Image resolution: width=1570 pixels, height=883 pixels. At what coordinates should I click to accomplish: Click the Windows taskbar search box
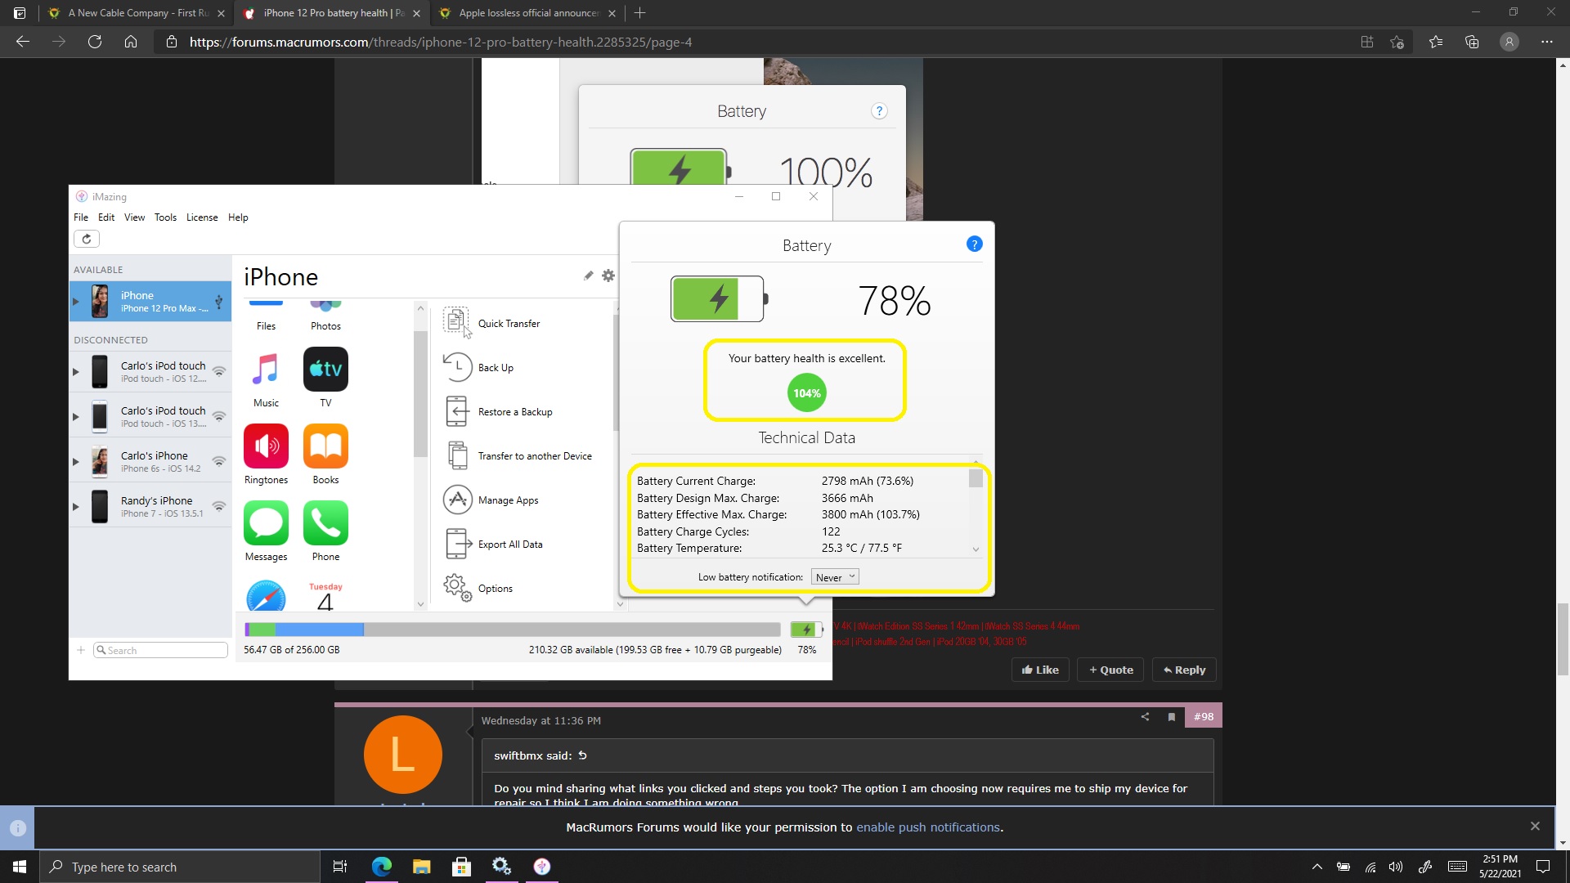180,867
